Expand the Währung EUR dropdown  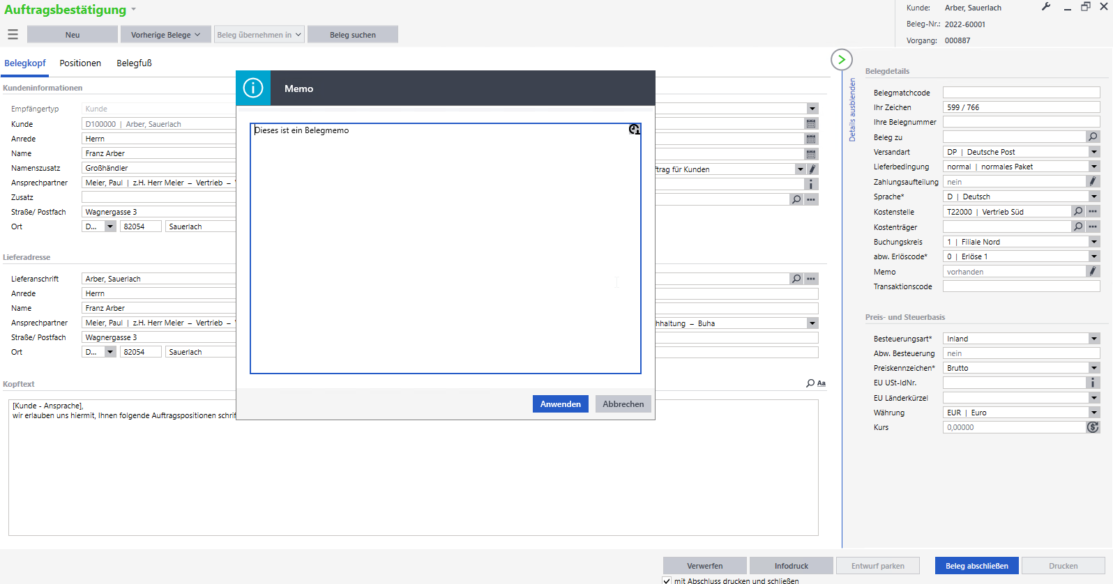click(1093, 413)
